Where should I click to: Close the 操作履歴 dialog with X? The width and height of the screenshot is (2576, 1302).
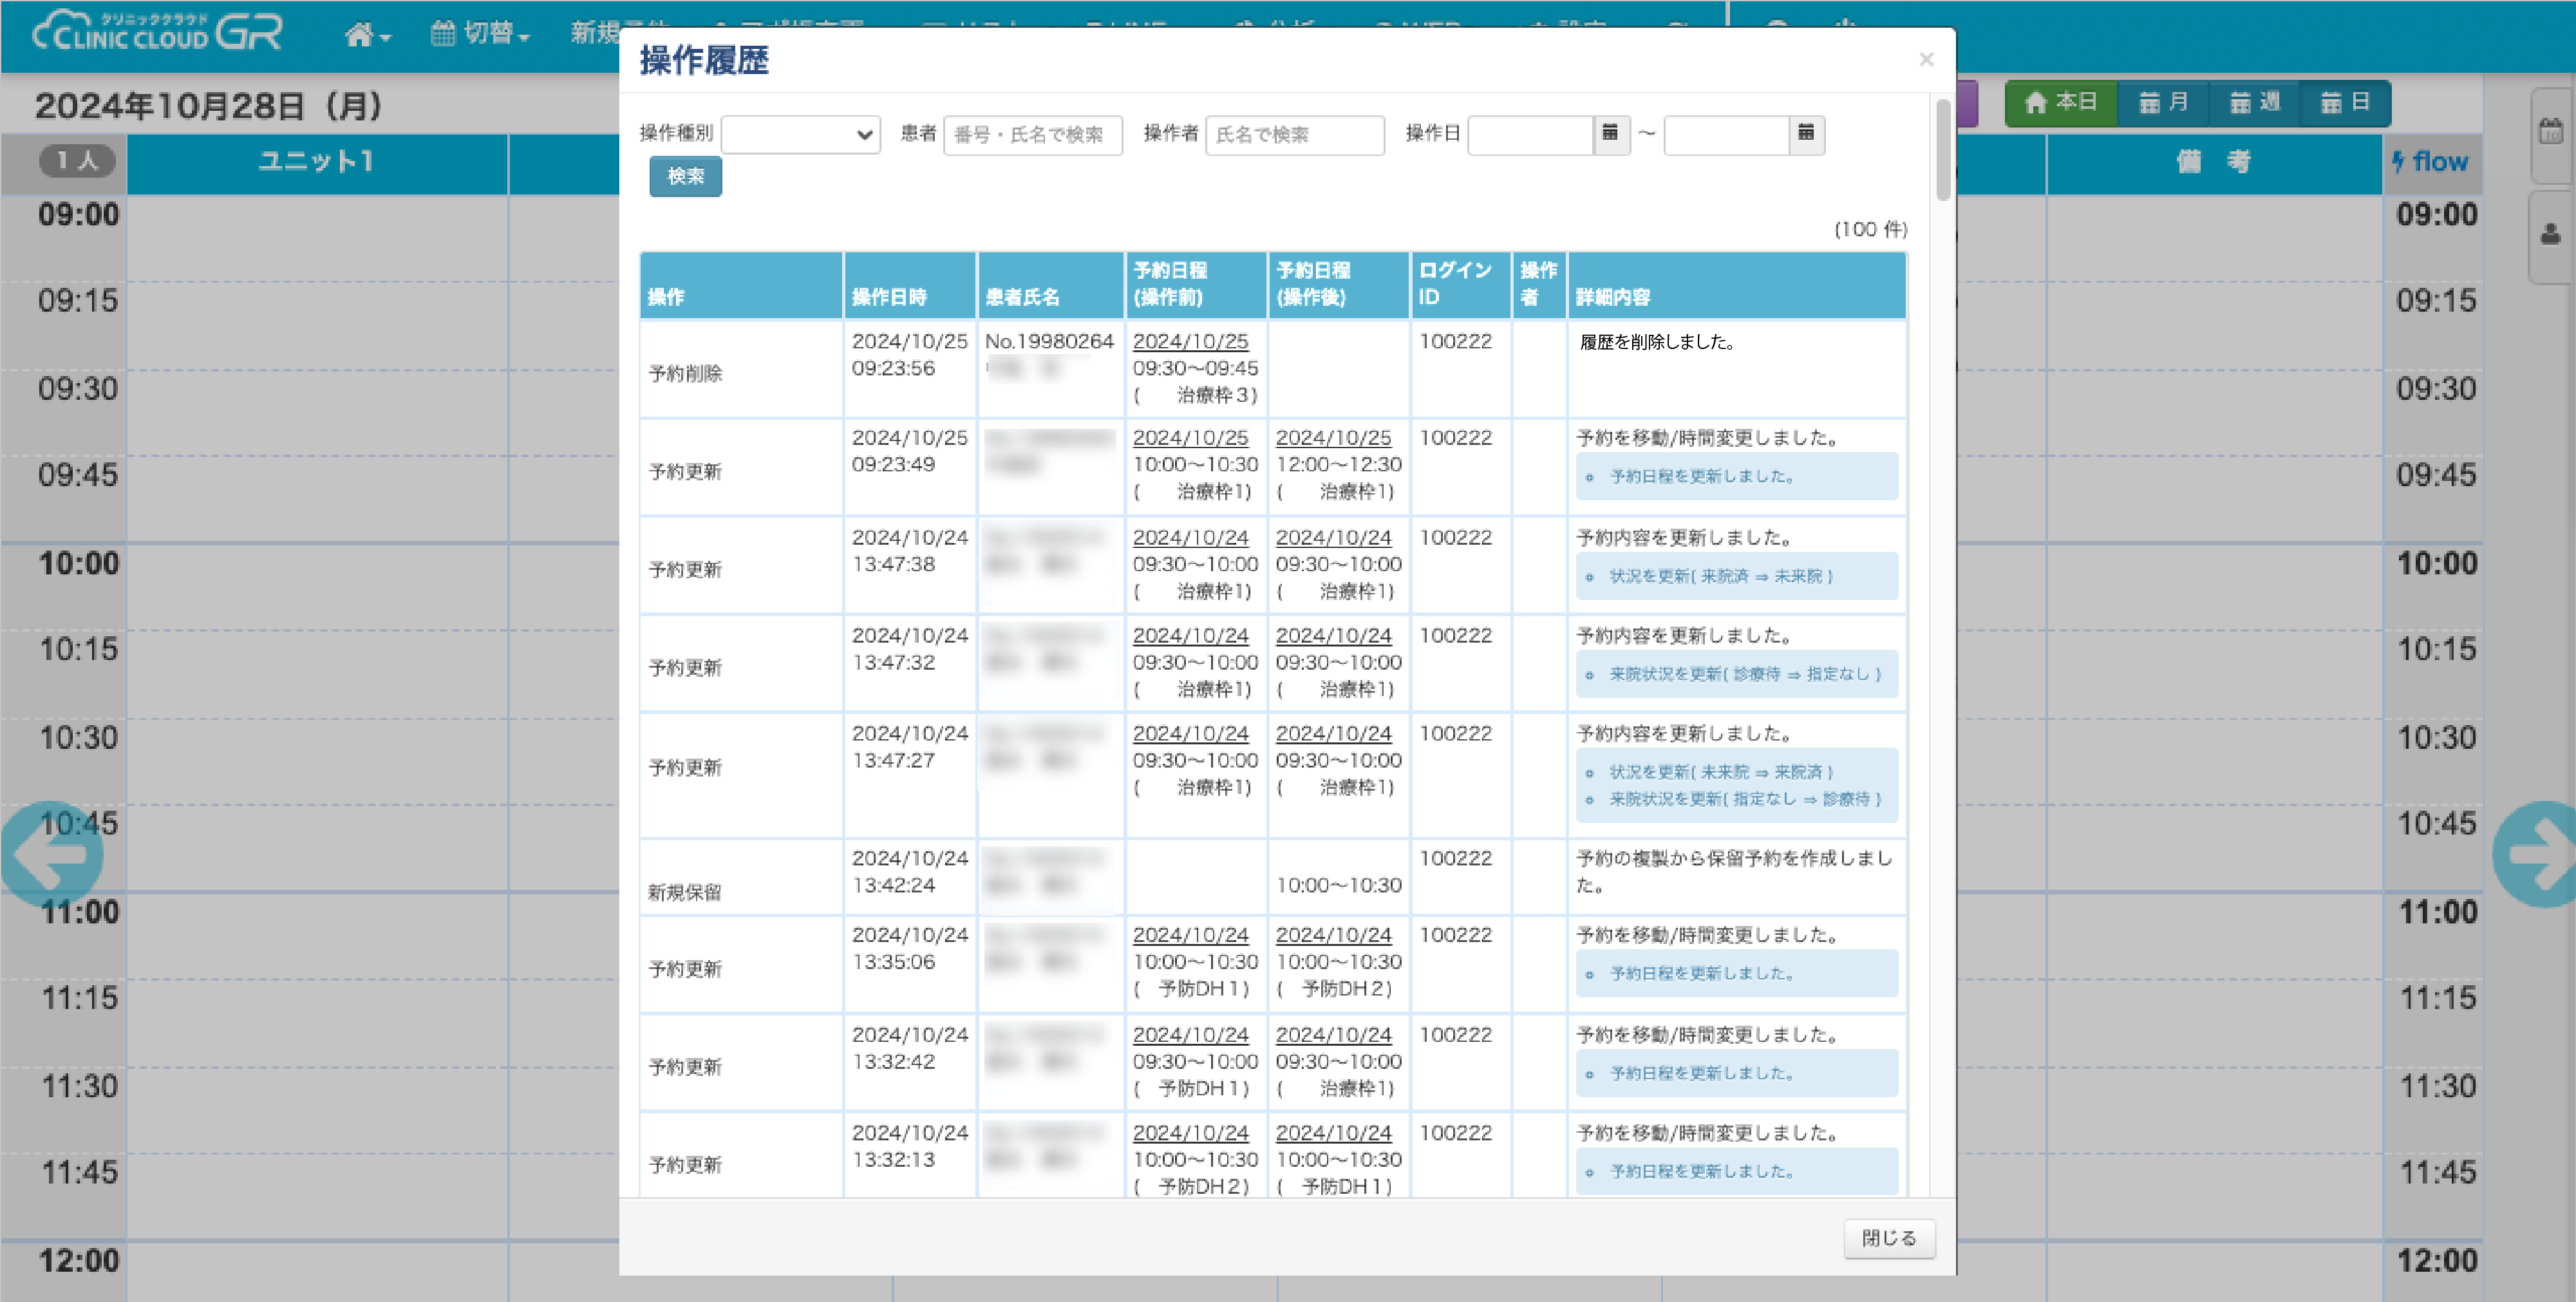pyautogui.click(x=1926, y=60)
